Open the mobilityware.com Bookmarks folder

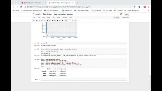(31, 10)
